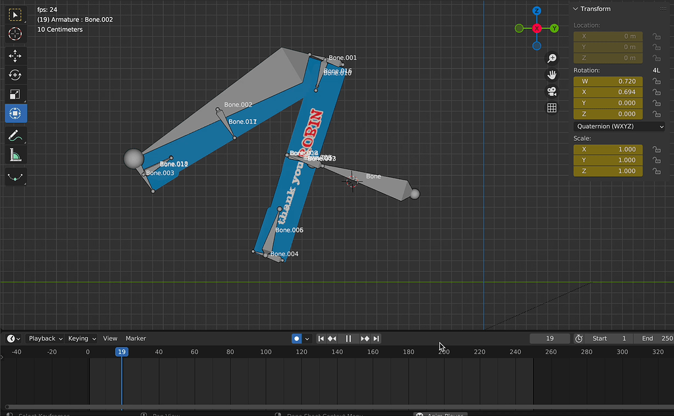This screenshot has width=674, height=416.
Task: Open the Keying dropdown menu
Action: (x=81, y=338)
